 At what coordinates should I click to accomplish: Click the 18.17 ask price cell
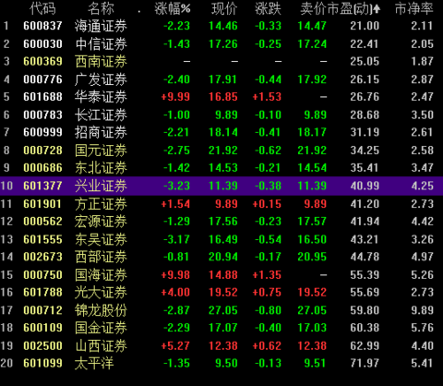click(312, 132)
